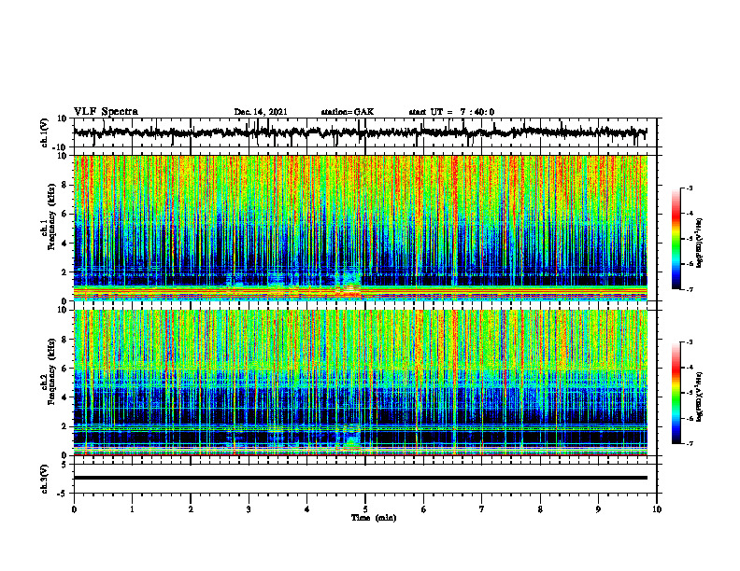This screenshot has height=571, width=740.
Task: Click time axis tick label "0"
Action: [x=74, y=509]
